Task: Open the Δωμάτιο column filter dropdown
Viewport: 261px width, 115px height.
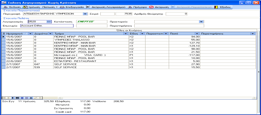Action: pyautogui.click(x=51, y=34)
